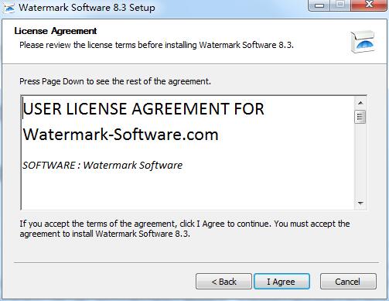Click the Watermark Software icon in title bar
This screenshot has height=301, width=389.
(9, 8)
